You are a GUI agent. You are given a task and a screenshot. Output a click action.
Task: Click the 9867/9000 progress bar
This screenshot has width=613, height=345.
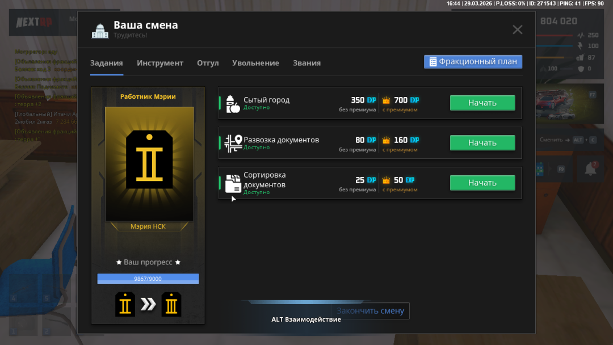[148, 279]
